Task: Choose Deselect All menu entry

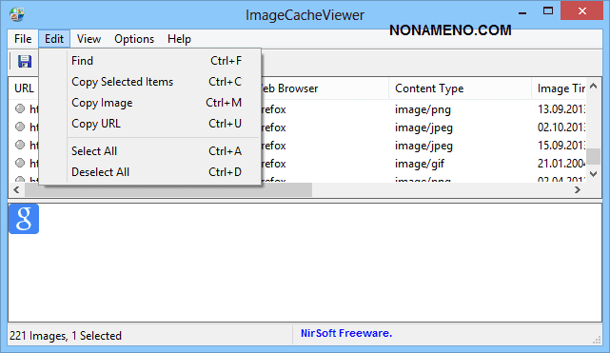Action: click(x=150, y=172)
